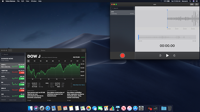This screenshot has height=112, width=200.
Task: Skip back 15 seconds in Voice Memos
Action: [x=160, y=56]
